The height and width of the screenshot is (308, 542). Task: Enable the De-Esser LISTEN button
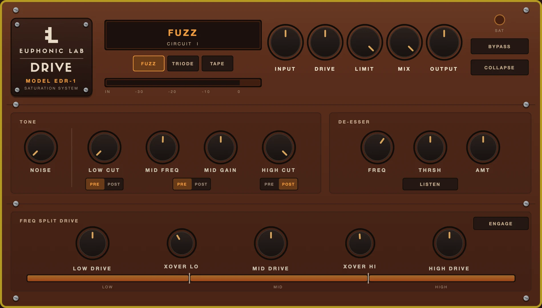coord(430,184)
